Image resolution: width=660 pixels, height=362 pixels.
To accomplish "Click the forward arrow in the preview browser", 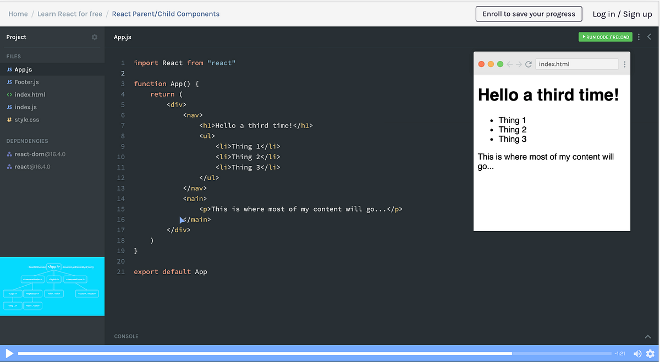I will pos(518,64).
